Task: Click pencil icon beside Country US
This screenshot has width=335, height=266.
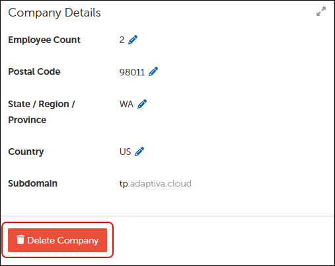Action: pyautogui.click(x=139, y=152)
